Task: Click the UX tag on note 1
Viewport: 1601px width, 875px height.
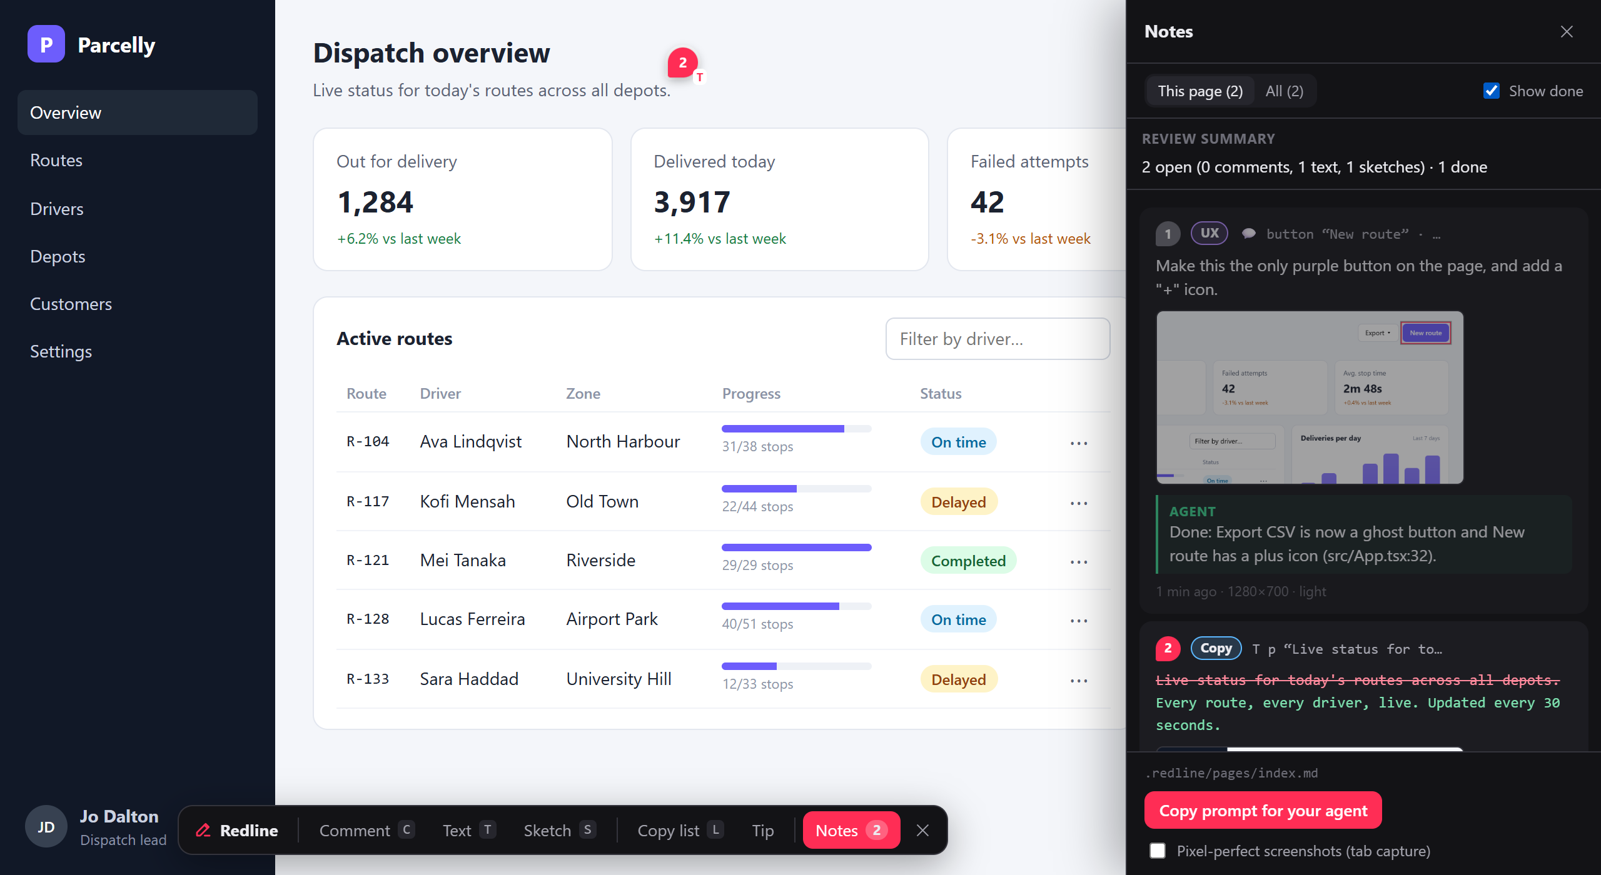Action: click(1210, 233)
